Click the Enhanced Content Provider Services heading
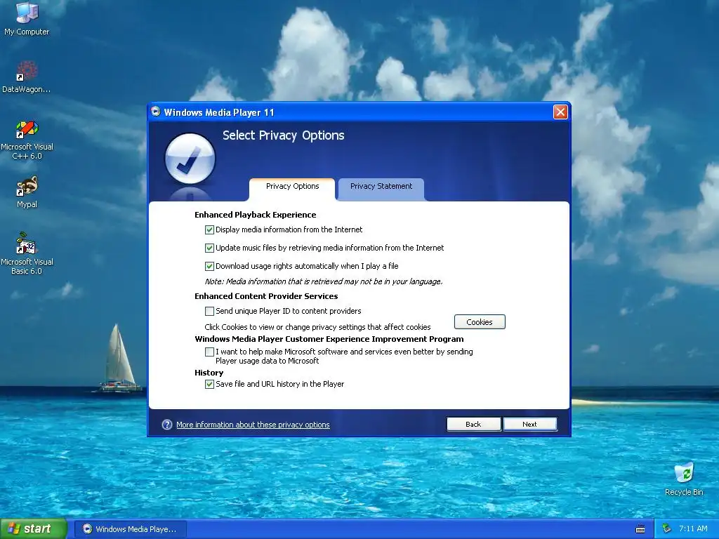This screenshot has width=719, height=539. coord(266,296)
